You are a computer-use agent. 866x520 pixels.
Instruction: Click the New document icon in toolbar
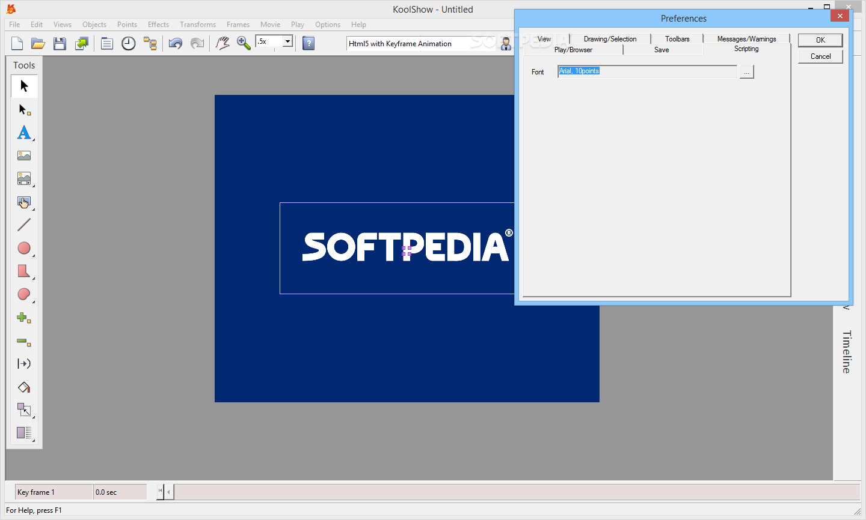click(17, 43)
